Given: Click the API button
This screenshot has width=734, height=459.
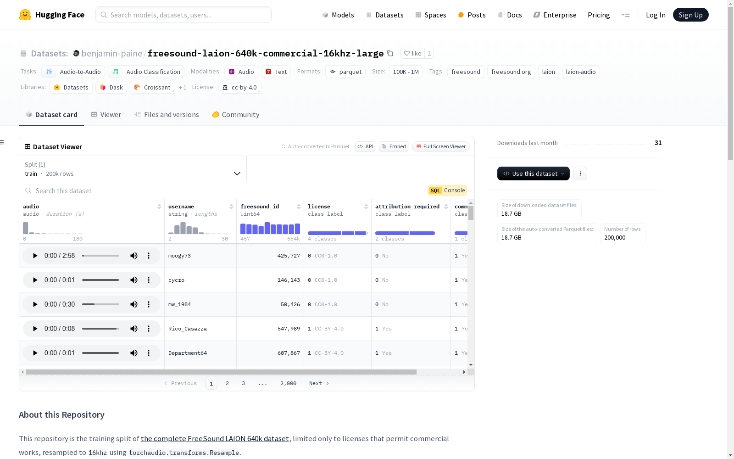Looking at the screenshot, I should tap(365, 146).
